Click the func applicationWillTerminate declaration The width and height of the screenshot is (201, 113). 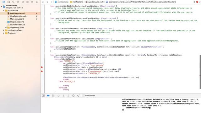pyautogui.click(x=81, y=39)
